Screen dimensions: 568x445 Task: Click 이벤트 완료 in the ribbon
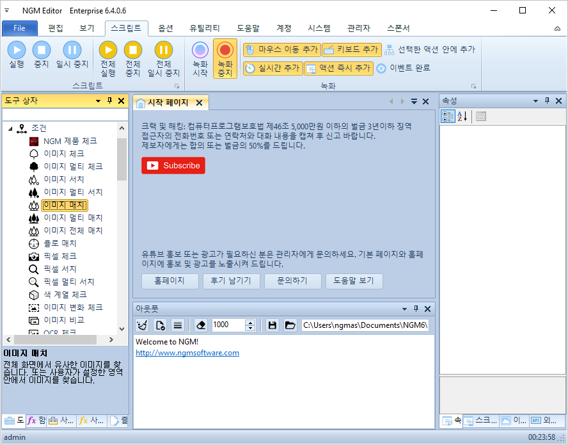pos(403,68)
